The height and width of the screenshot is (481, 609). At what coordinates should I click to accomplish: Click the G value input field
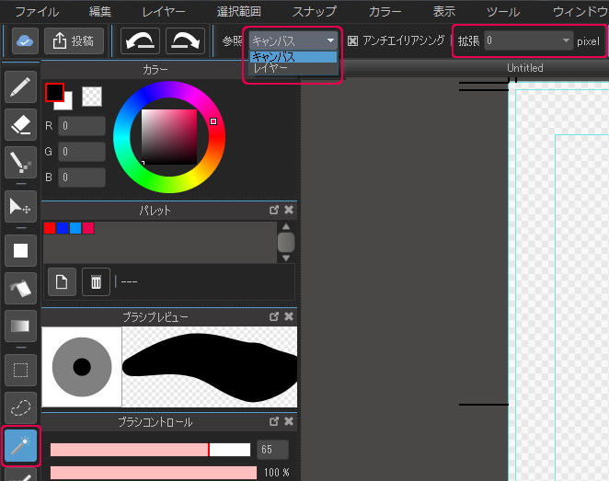pos(82,152)
